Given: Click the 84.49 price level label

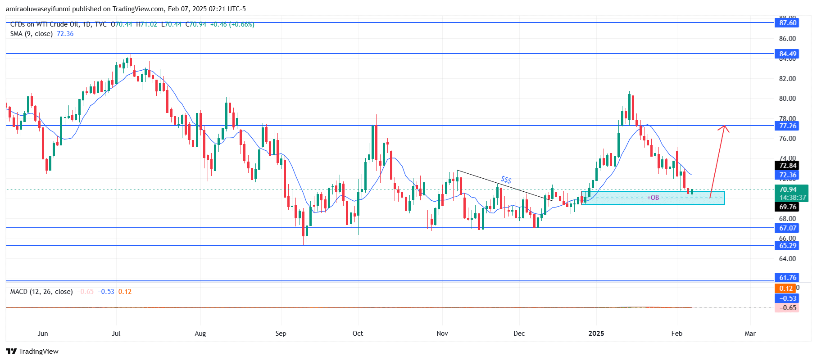Looking at the screenshot, I should (788, 54).
